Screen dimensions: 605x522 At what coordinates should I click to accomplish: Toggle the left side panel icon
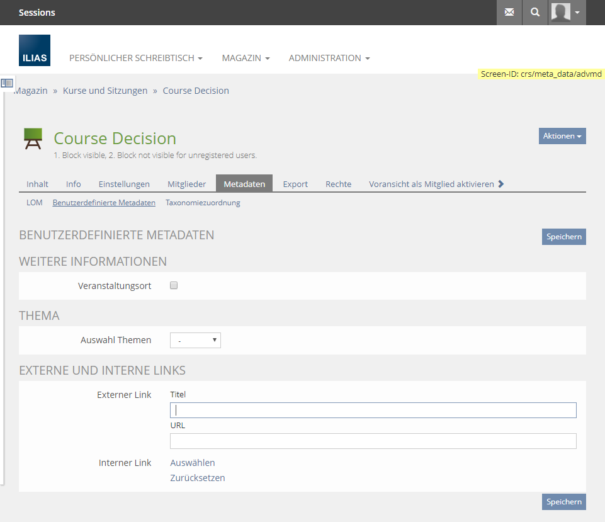pyautogui.click(x=7, y=83)
